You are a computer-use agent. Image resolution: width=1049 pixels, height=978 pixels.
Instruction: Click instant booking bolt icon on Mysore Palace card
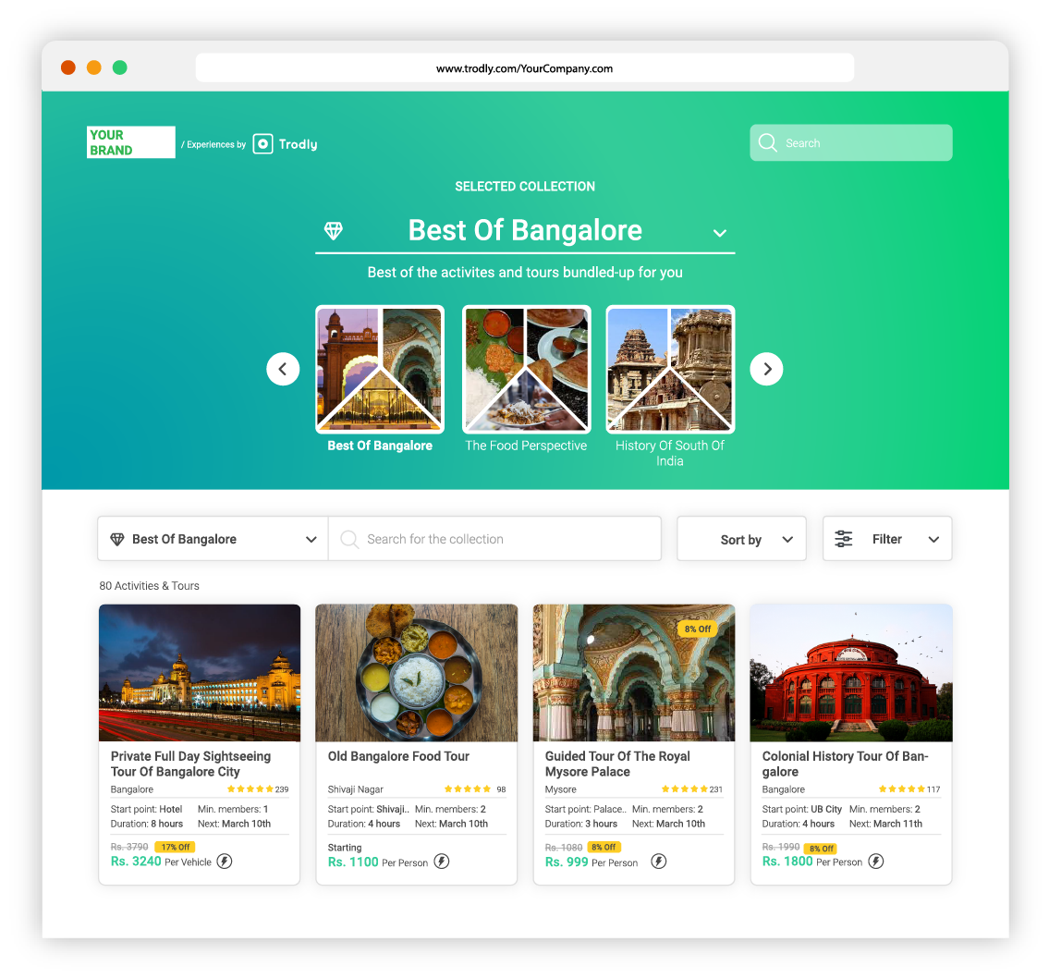658,862
